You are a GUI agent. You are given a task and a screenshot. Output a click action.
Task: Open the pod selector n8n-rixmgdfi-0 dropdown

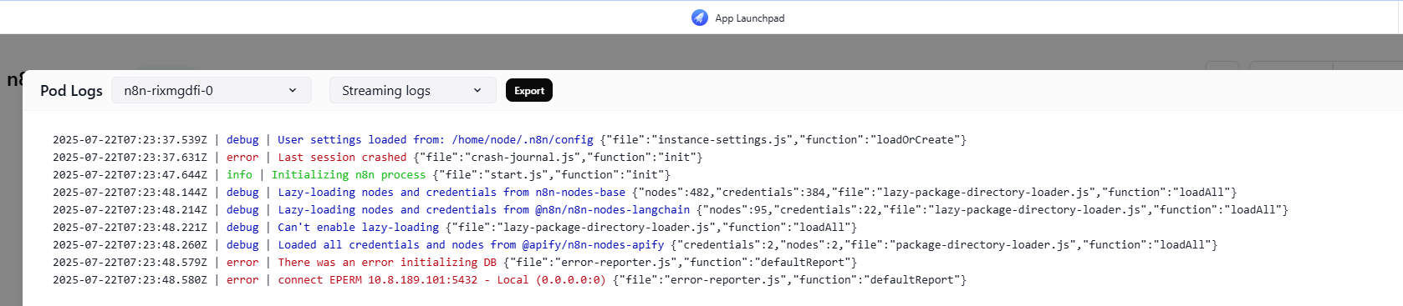click(212, 90)
